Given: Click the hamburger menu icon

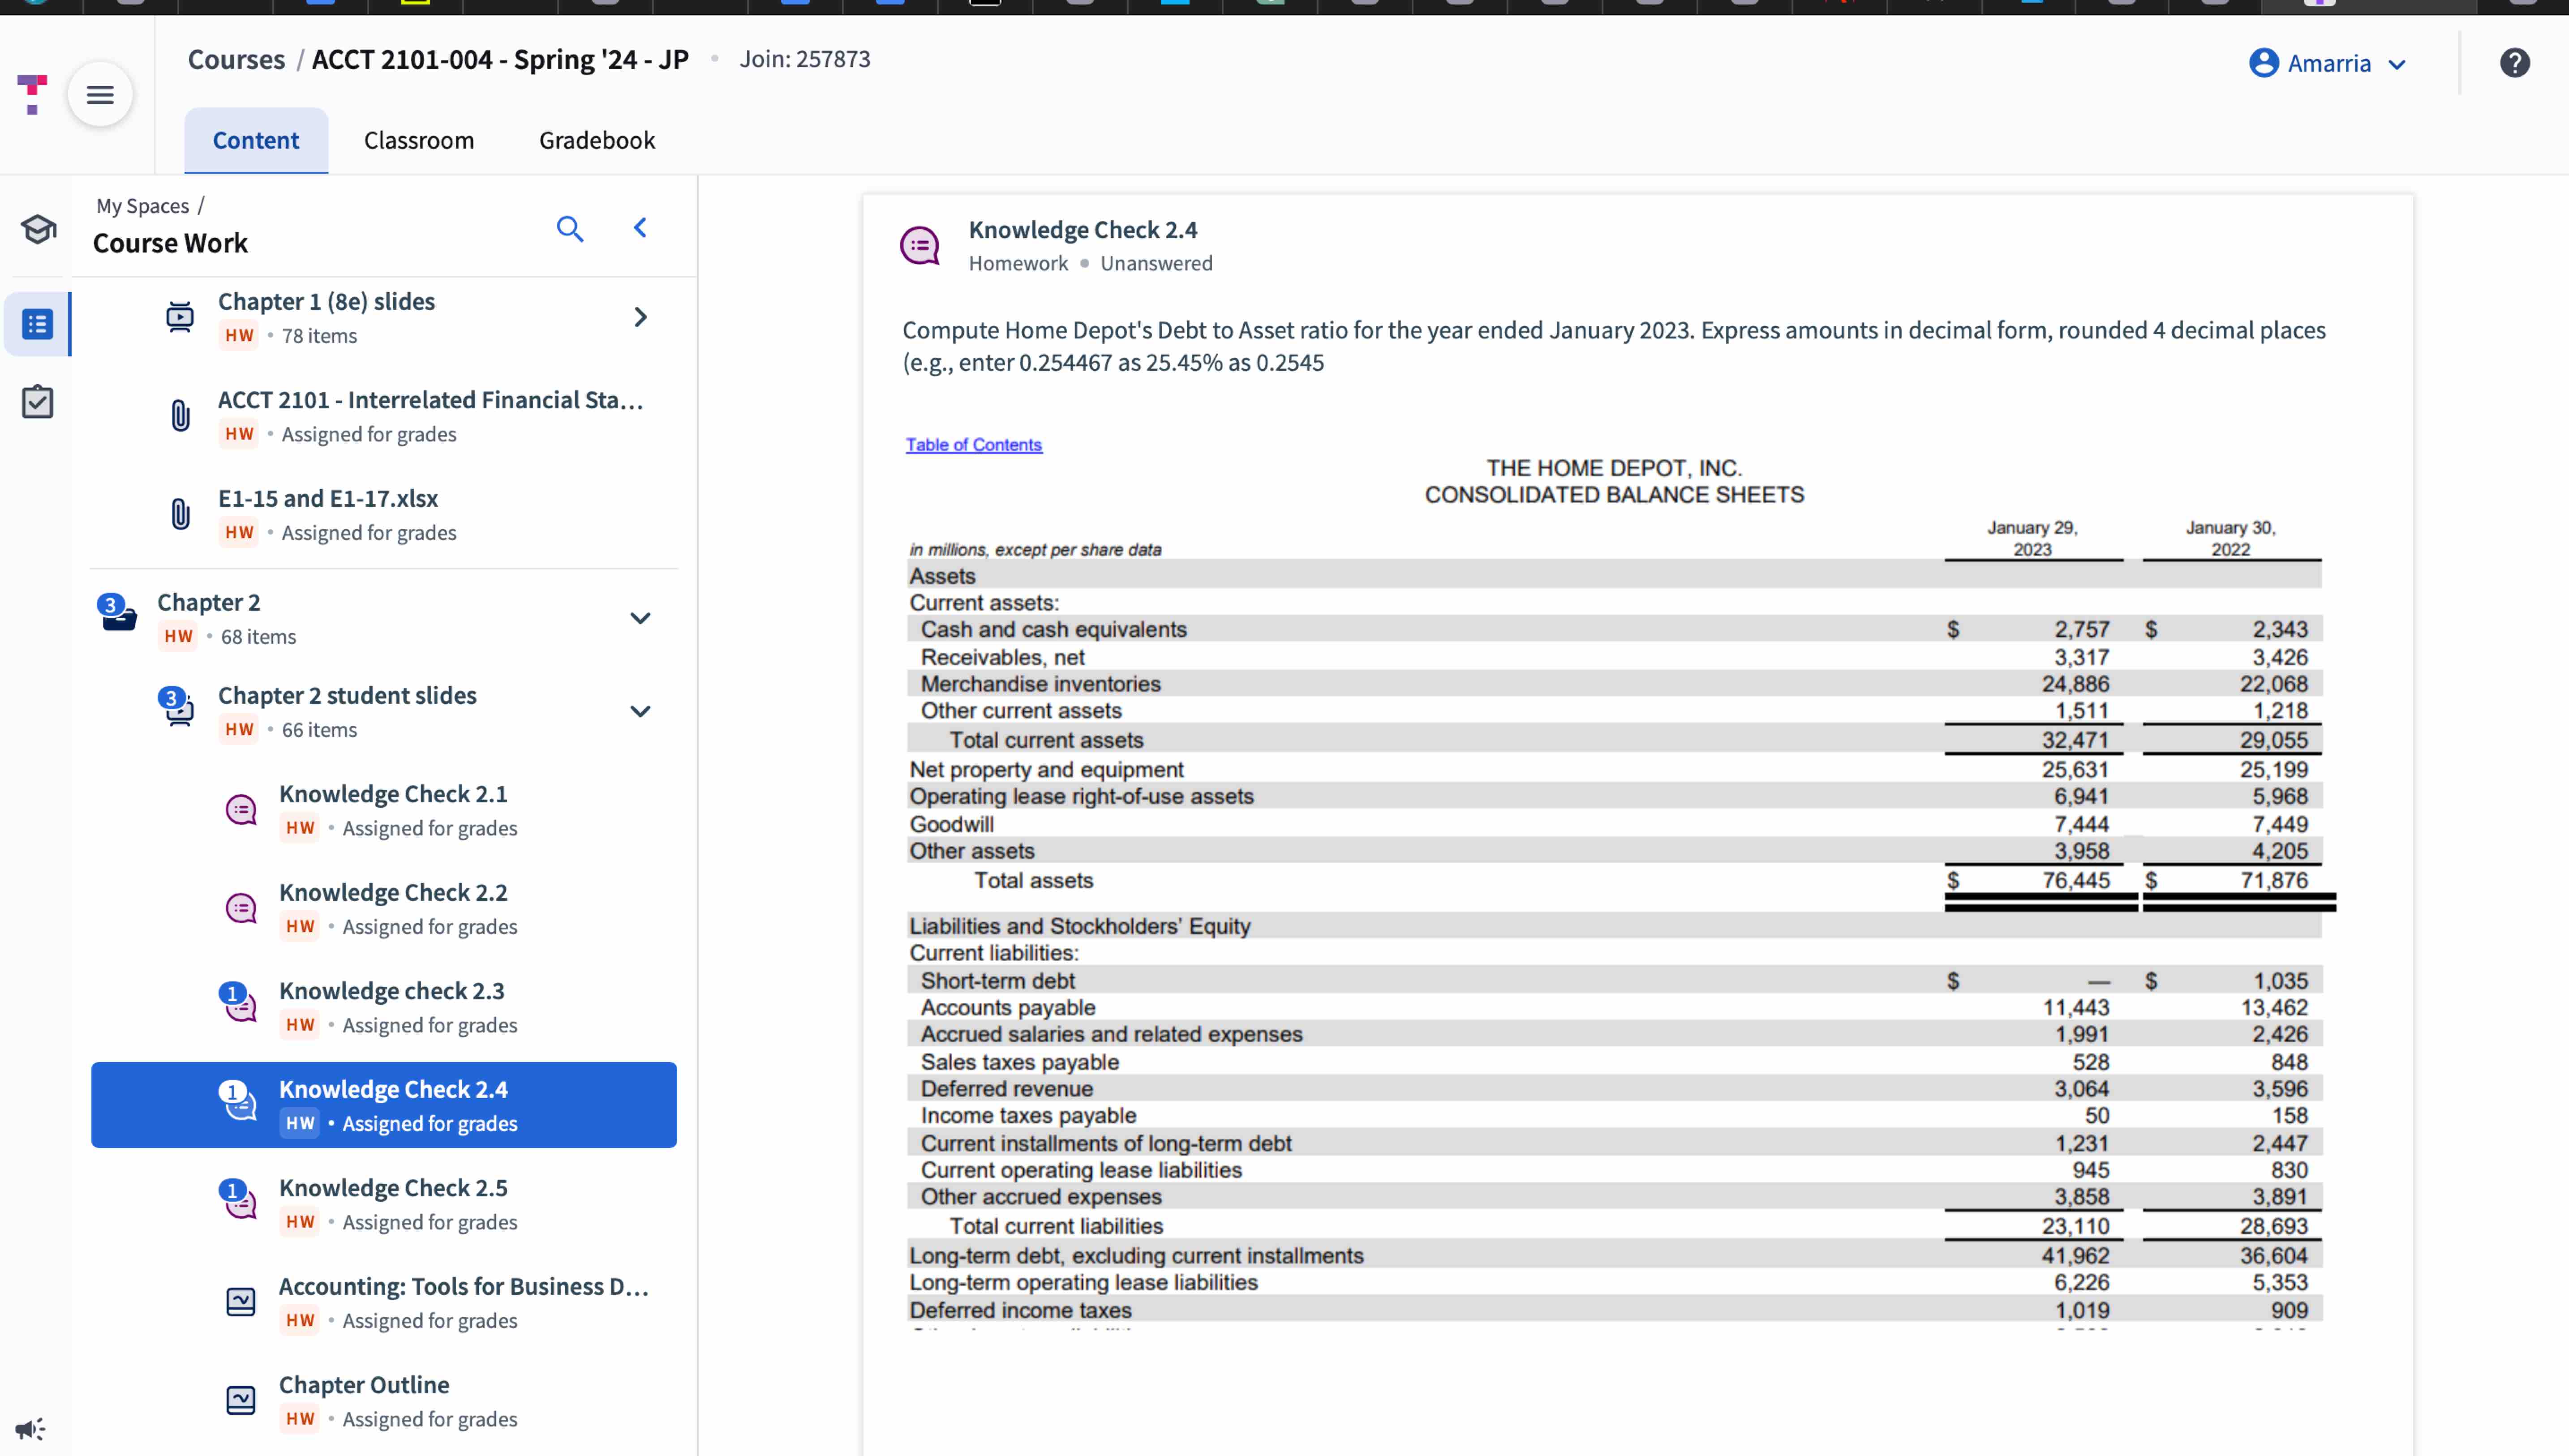Looking at the screenshot, I should tap(100, 95).
